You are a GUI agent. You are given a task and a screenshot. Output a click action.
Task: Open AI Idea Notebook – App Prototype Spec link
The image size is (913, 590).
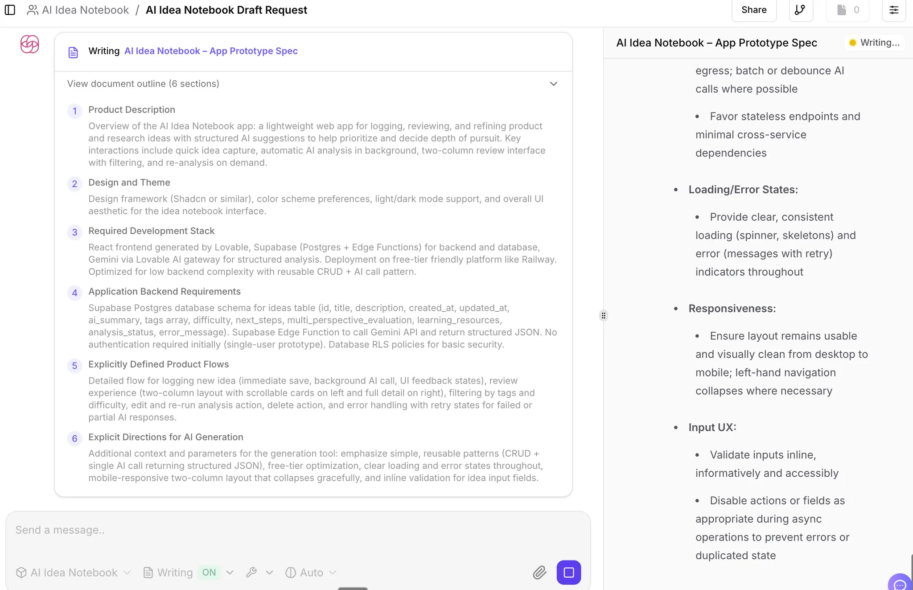[211, 51]
